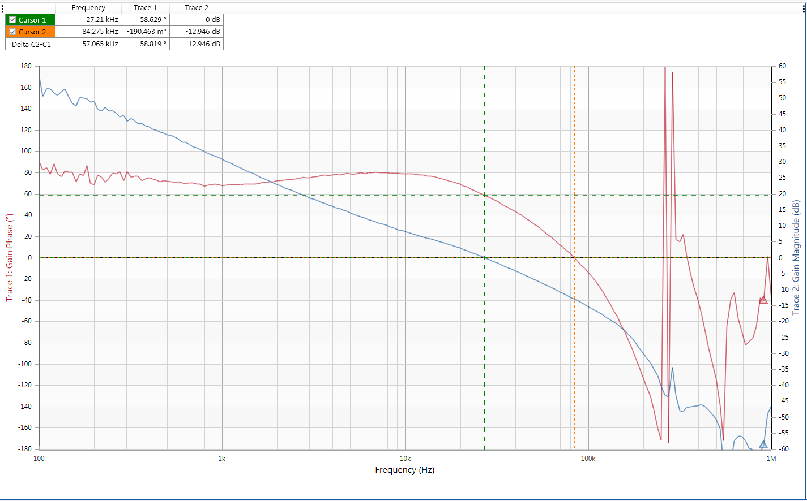Click the Frequency (Hz) axis title
Image resolution: width=807 pixels, height=501 pixels.
coord(404,470)
